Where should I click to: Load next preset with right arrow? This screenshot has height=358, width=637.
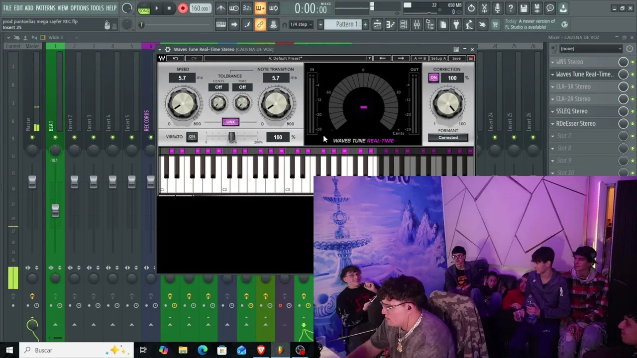pos(401,59)
